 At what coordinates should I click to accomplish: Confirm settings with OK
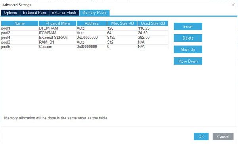(x=201, y=136)
